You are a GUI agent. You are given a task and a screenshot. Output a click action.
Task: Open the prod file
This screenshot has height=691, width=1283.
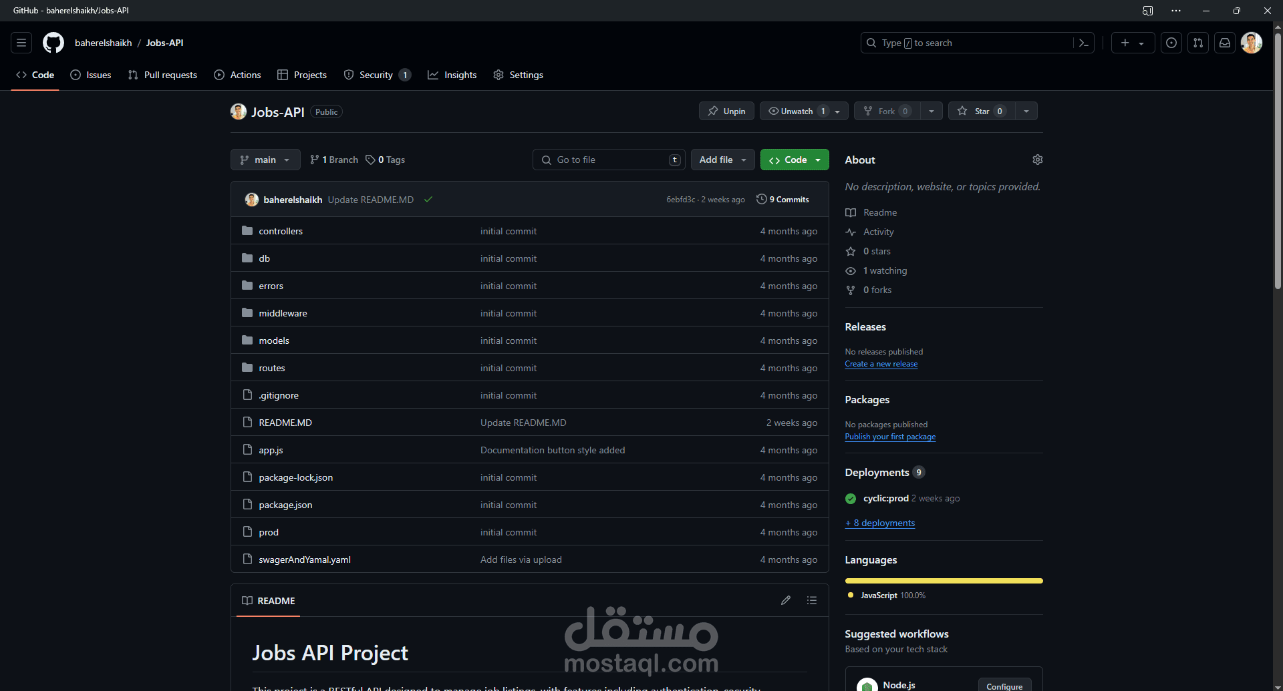click(269, 532)
